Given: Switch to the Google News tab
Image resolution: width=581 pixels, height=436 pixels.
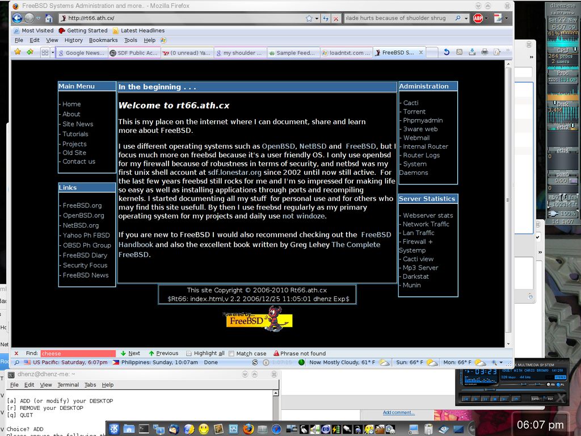Looking at the screenshot, I should tap(82, 53).
